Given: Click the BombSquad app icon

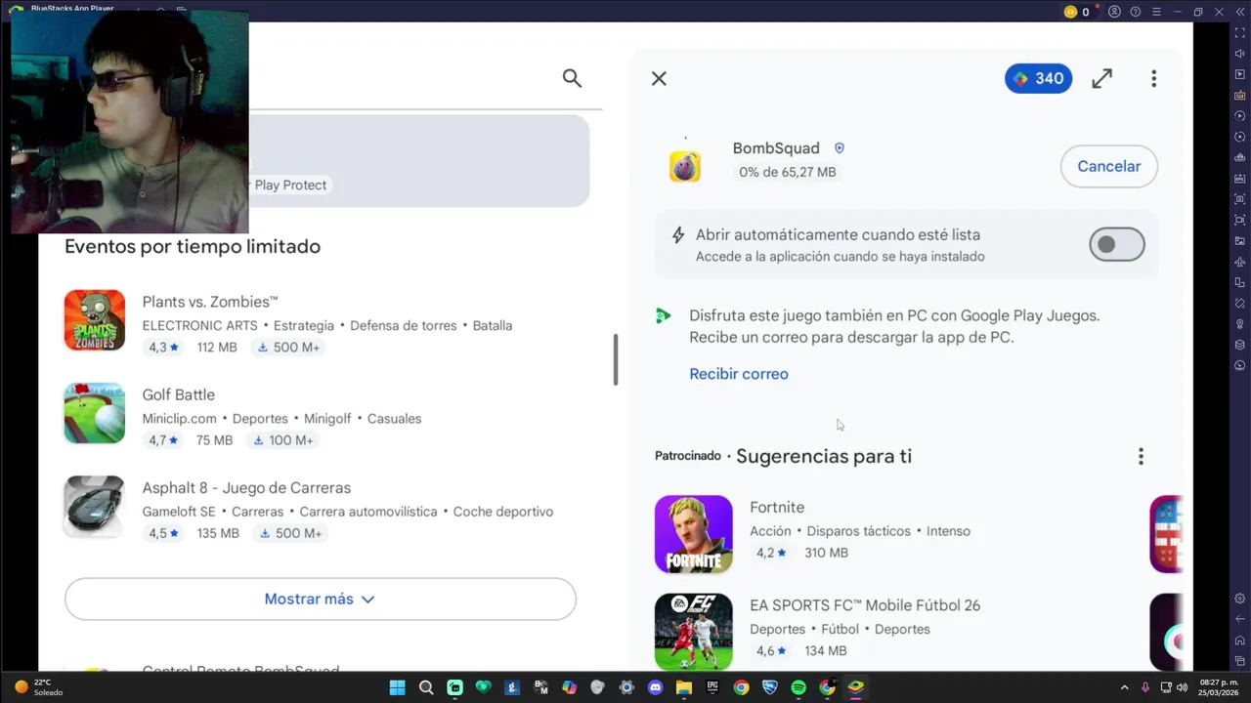Looking at the screenshot, I should [x=685, y=166].
